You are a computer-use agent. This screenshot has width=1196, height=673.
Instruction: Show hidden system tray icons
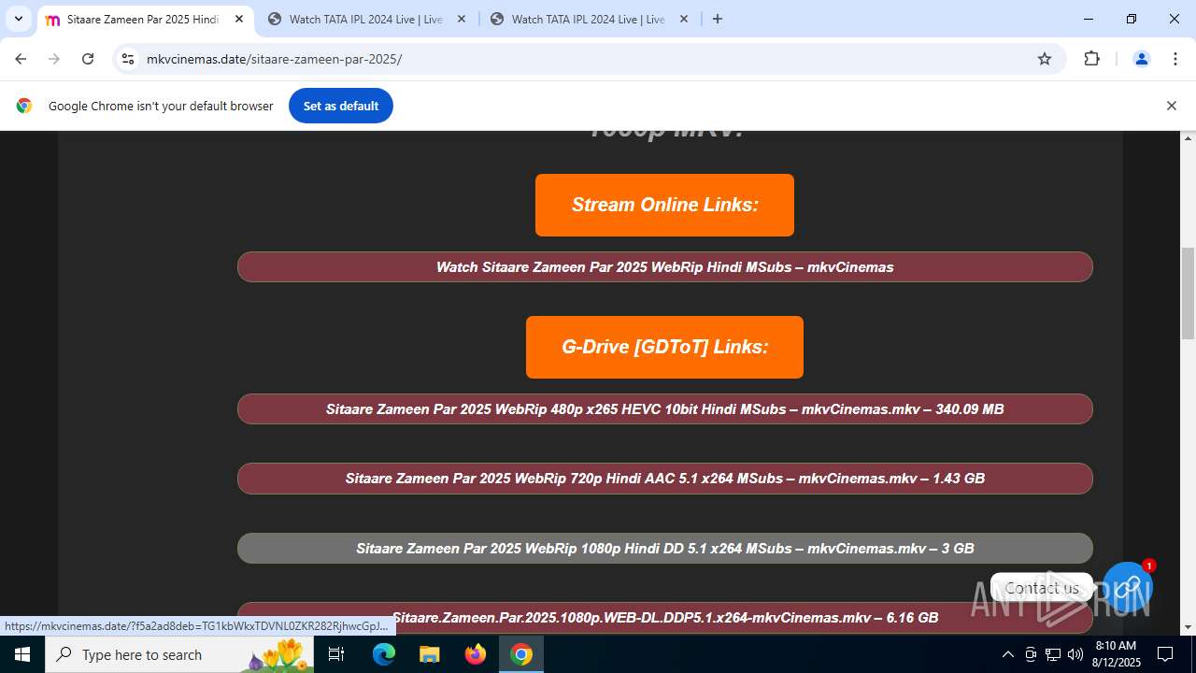[x=1007, y=654]
